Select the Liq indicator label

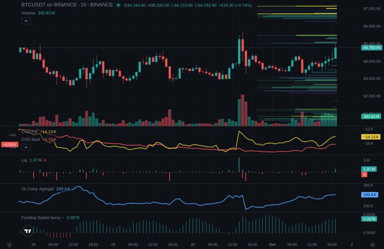point(24,160)
